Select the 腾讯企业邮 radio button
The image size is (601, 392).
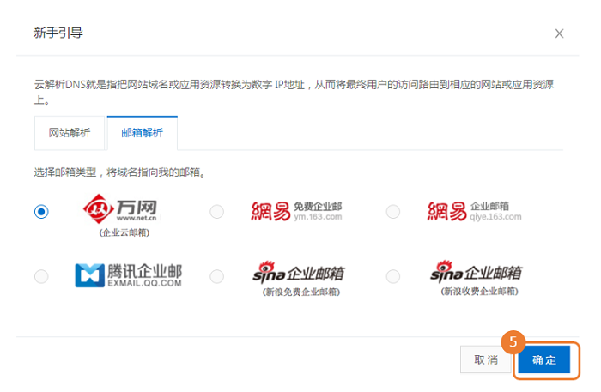point(41,276)
